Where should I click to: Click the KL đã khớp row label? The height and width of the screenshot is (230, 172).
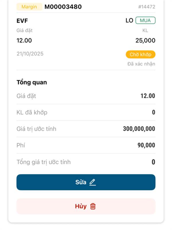coord(32,112)
